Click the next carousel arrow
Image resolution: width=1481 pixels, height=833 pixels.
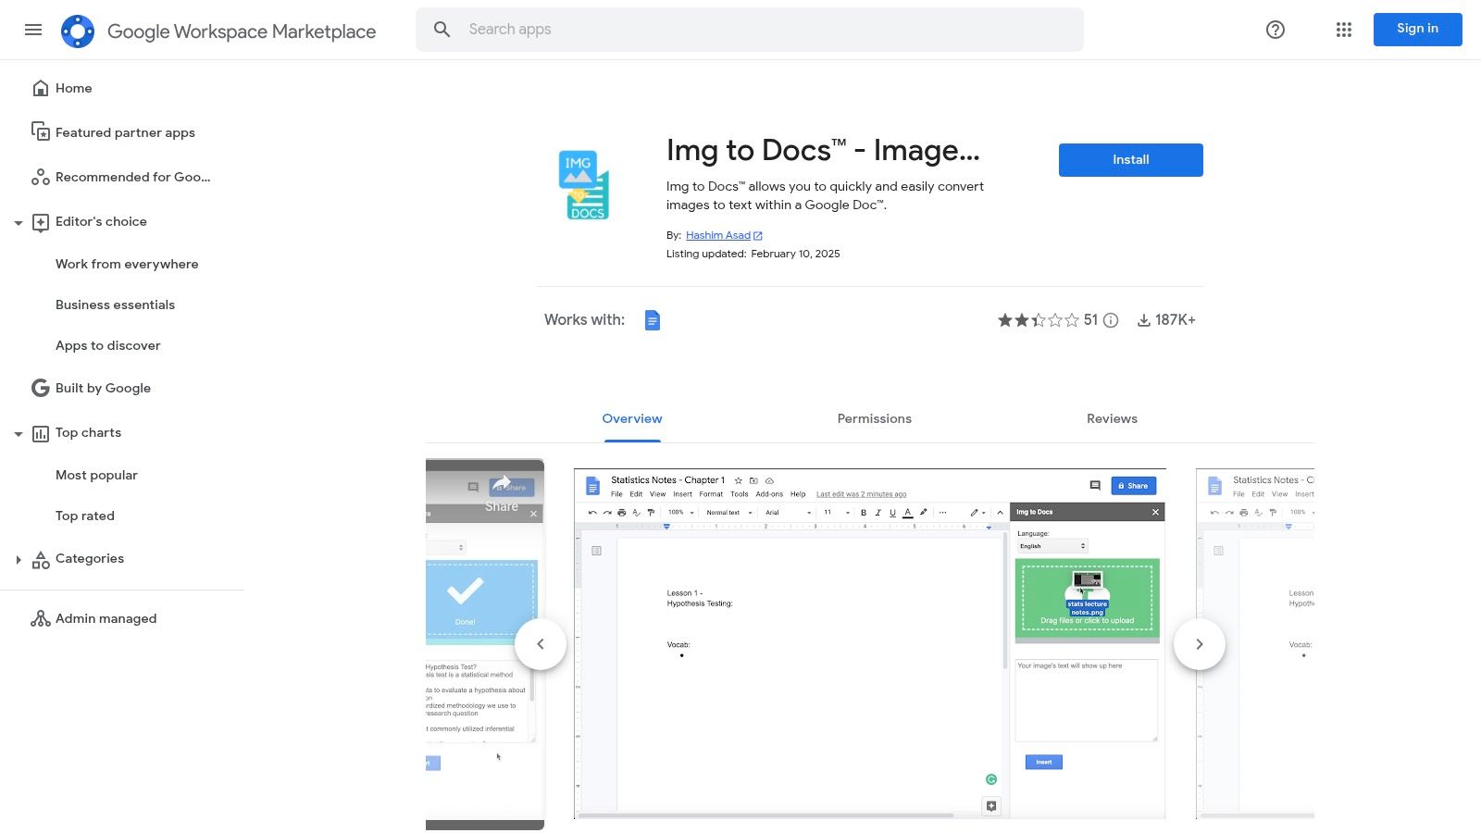pos(1200,643)
